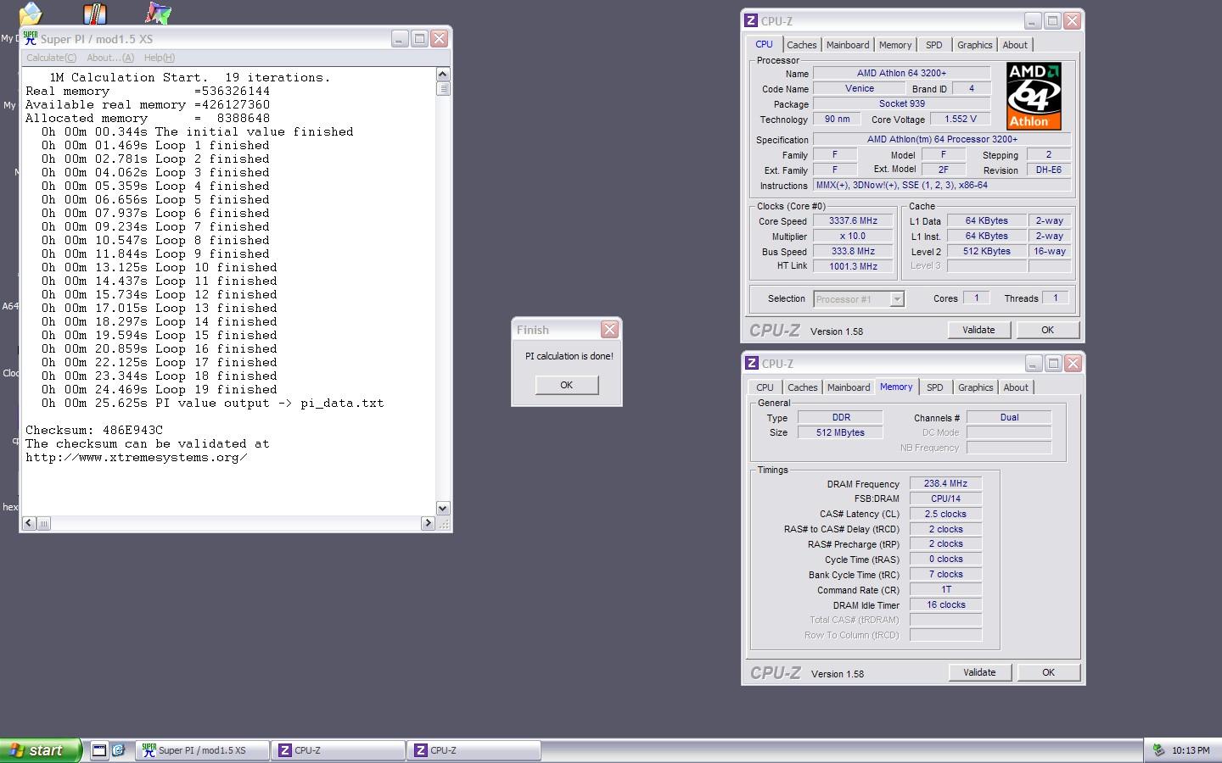This screenshot has width=1222, height=763.
Task: Open About tab in lower CPU-Z window
Action: pos(1016,387)
